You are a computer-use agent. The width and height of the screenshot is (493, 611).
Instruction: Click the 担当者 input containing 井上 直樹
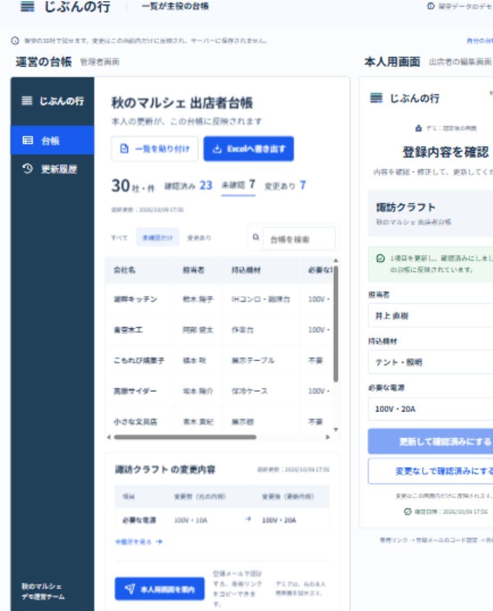430,316
